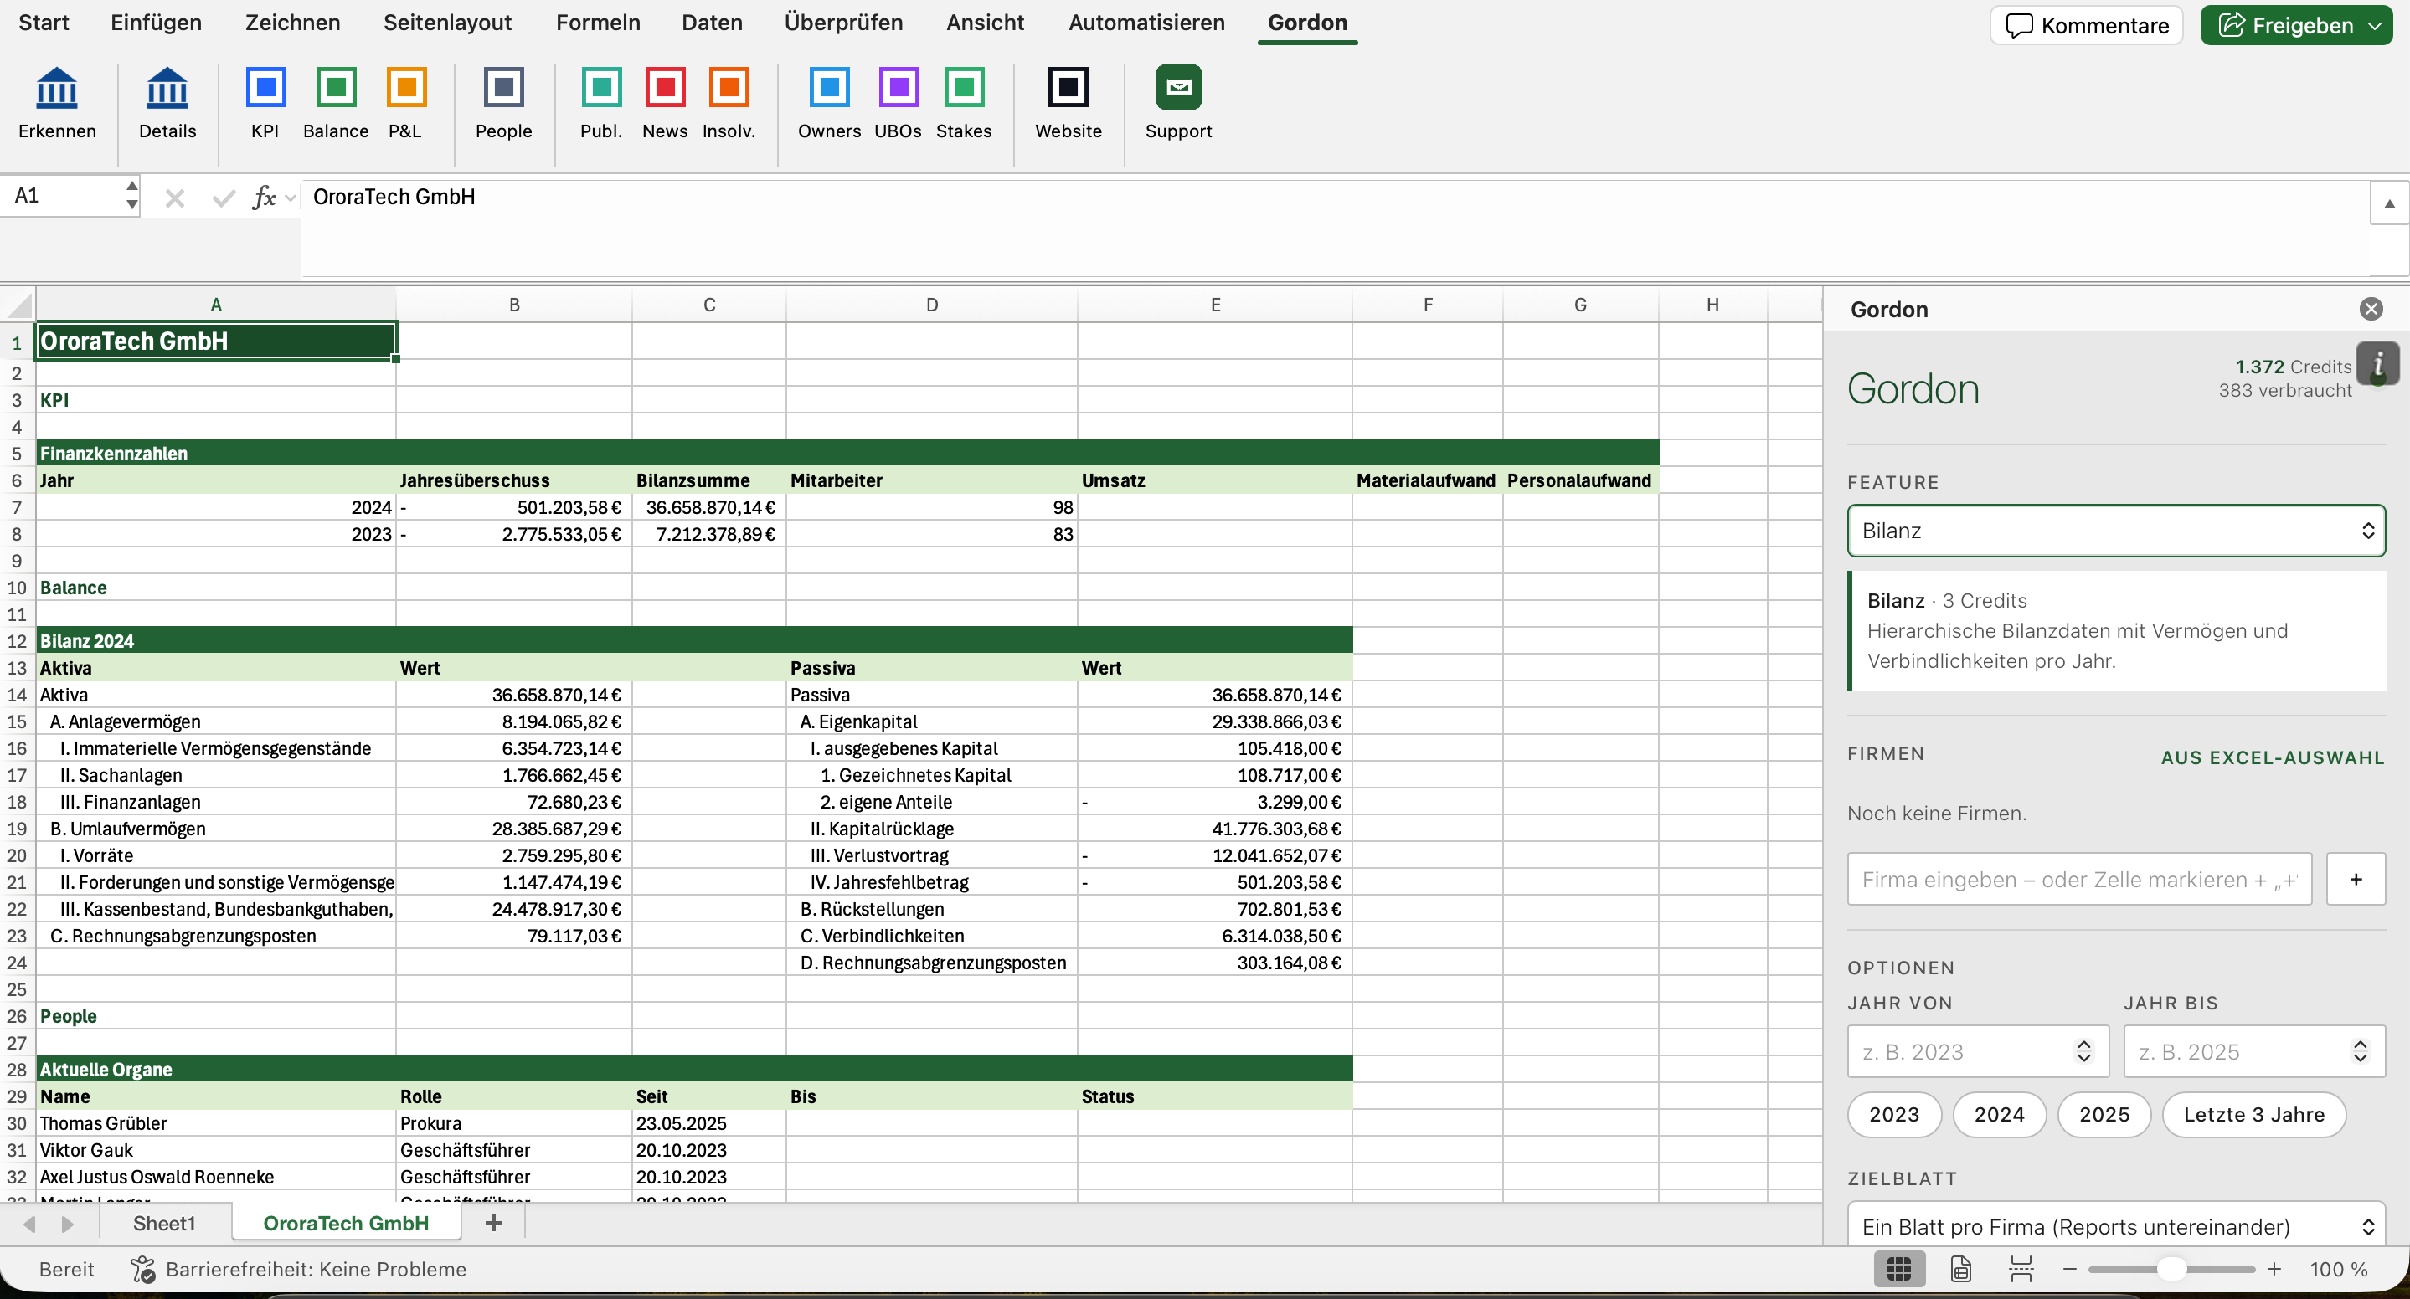Click the Erkennen bank icon
Screen dimensions: 2410x1299
point(57,89)
